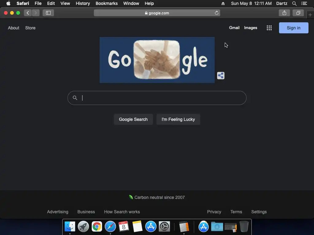Open the Safari menu
Image resolution: width=314 pixels, height=235 pixels.
23,3
